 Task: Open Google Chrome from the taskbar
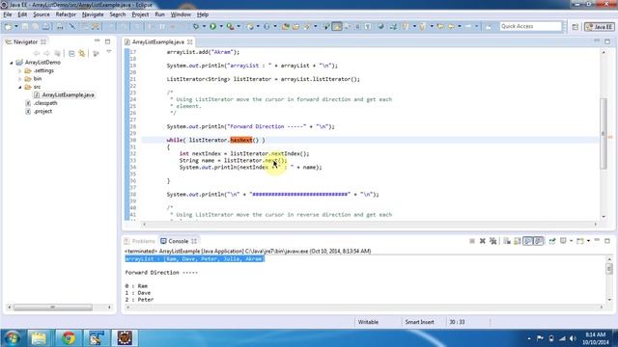tap(69, 337)
